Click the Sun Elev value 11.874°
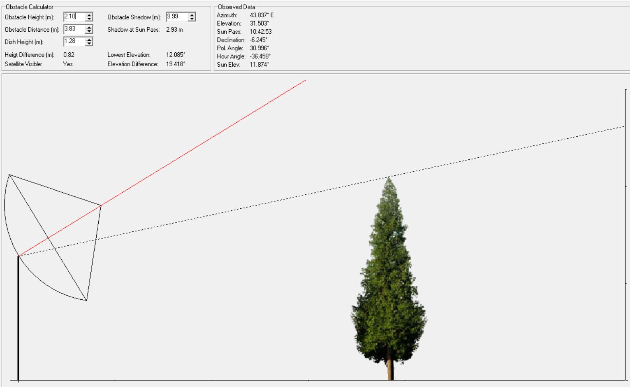This screenshot has height=387, width=630. click(x=259, y=65)
